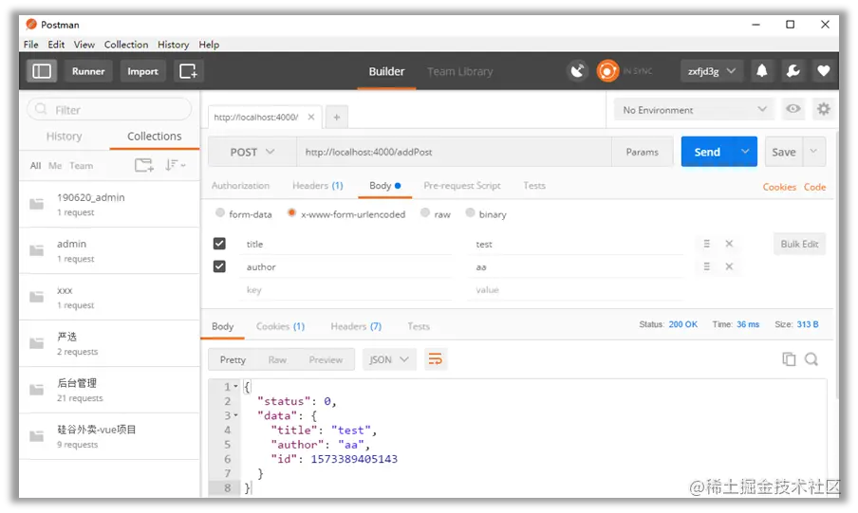Click the heart icon in header
The height and width of the screenshot is (513, 858).
[824, 71]
